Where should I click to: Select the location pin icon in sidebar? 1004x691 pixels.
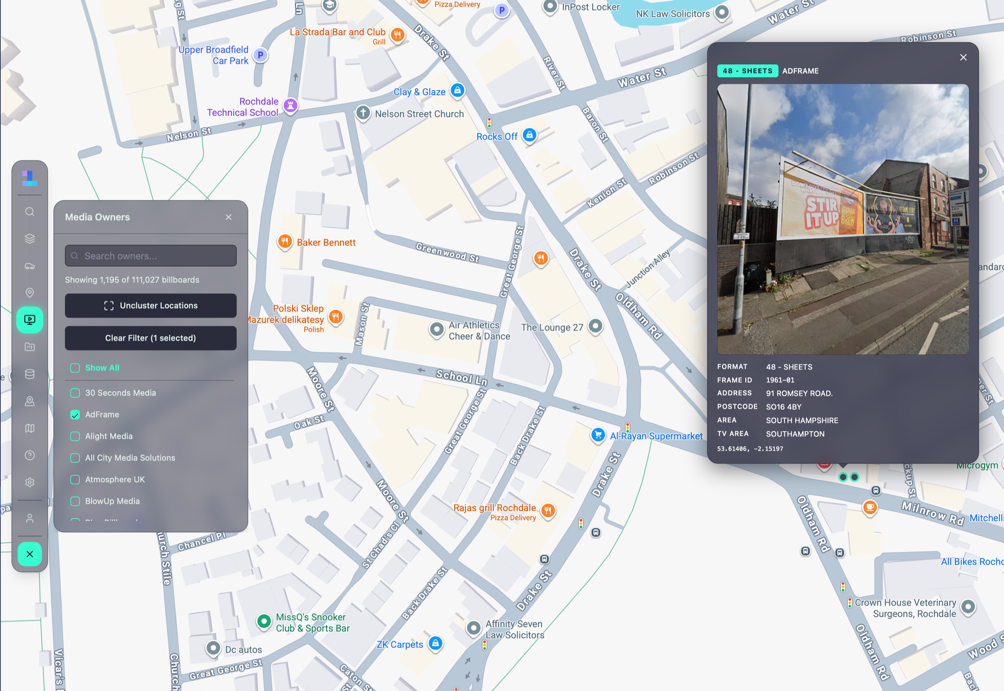coord(30,293)
